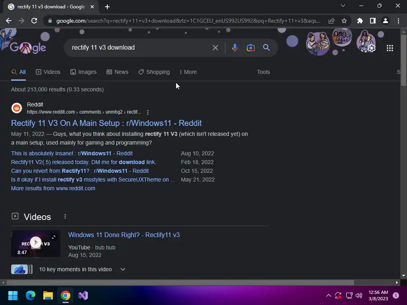The height and width of the screenshot is (305, 407).
Task: Go back to the previous page
Action: [x=9, y=21]
